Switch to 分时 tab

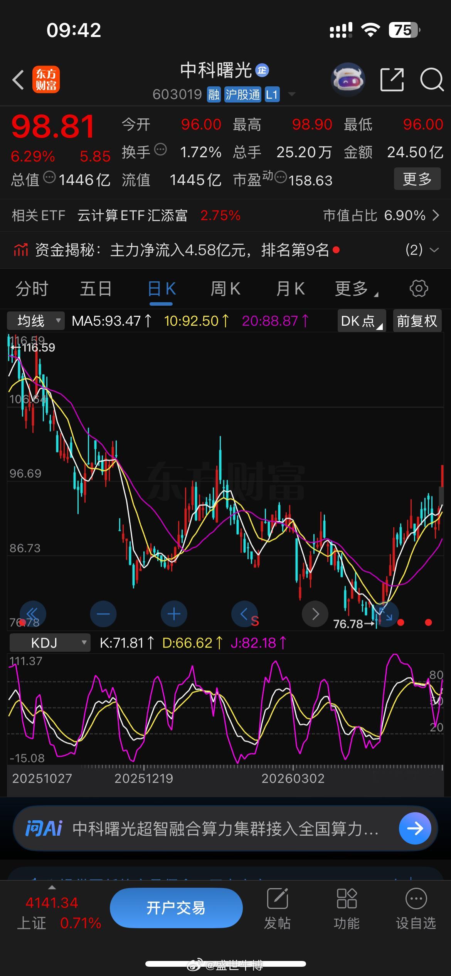pyautogui.click(x=32, y=289)
